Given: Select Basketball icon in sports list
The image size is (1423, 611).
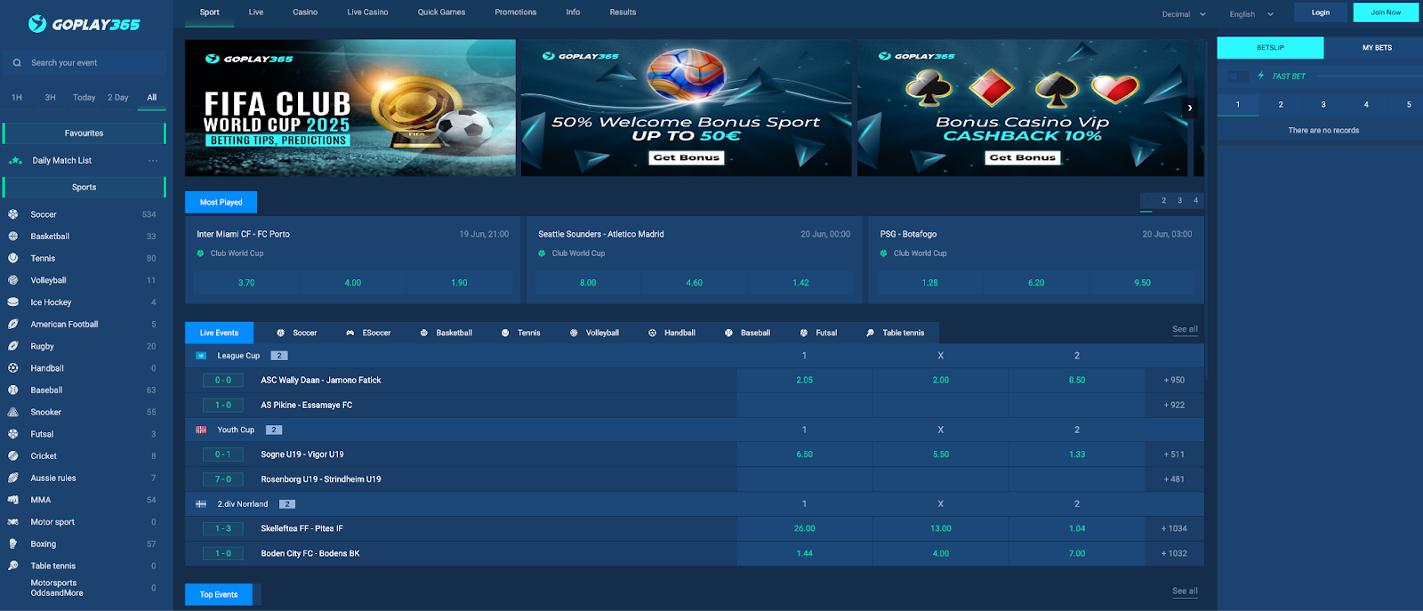Looking at the screenshot, I should pyautogui.click(x=13, y=237).
